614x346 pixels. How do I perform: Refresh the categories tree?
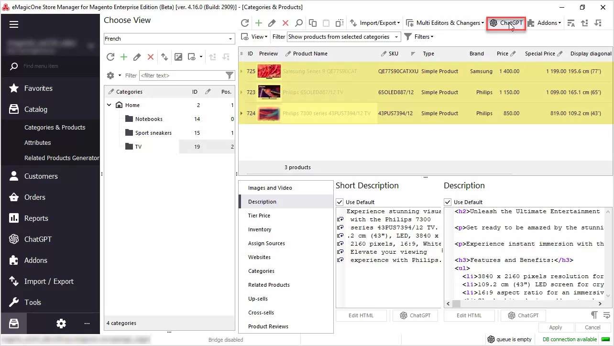tap(110, 57)
